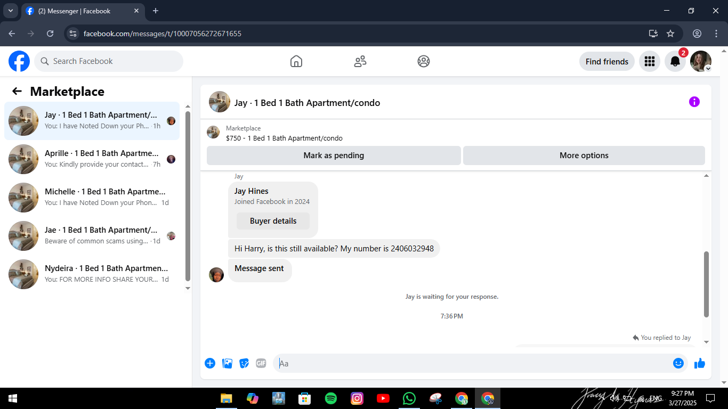Viewport: 728px width, 409px height.
Task: Open the Nydeira conversation
Action: click(92, 274)
